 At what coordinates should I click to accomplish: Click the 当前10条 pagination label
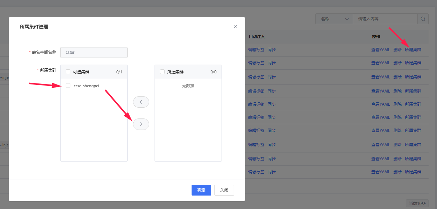(x=417, y=203)
